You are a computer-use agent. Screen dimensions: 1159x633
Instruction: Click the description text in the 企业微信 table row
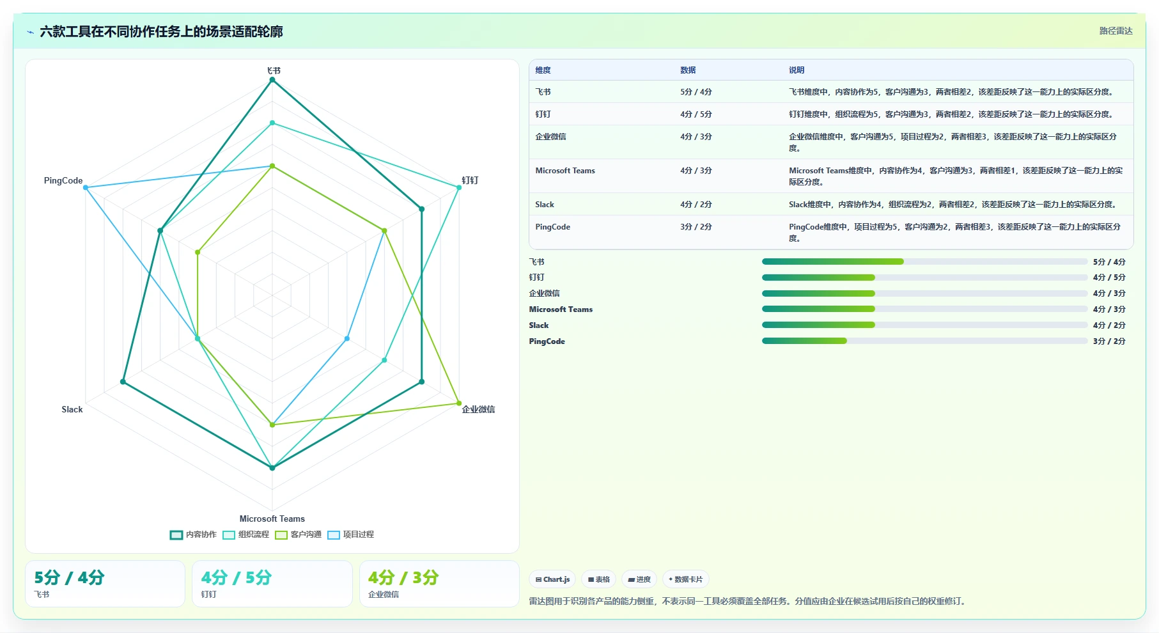(x=953, y=143)
